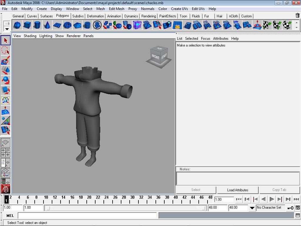Click the Copy Tab button

point(279,190)
